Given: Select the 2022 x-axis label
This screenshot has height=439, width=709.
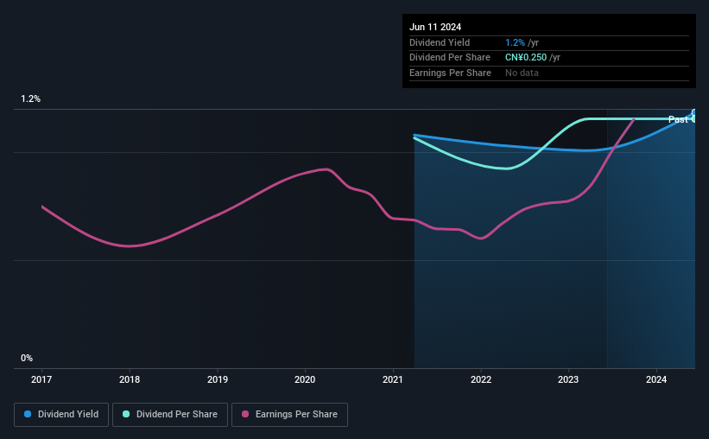Looking at the screenshot, I should coord(481,379).
